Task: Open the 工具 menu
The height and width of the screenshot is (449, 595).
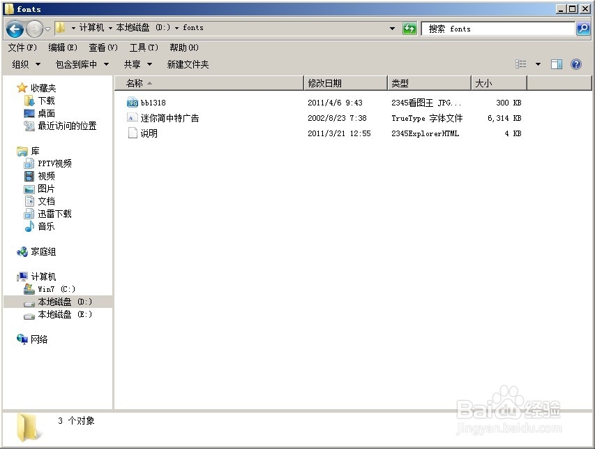Action: (x=143, y=47)
